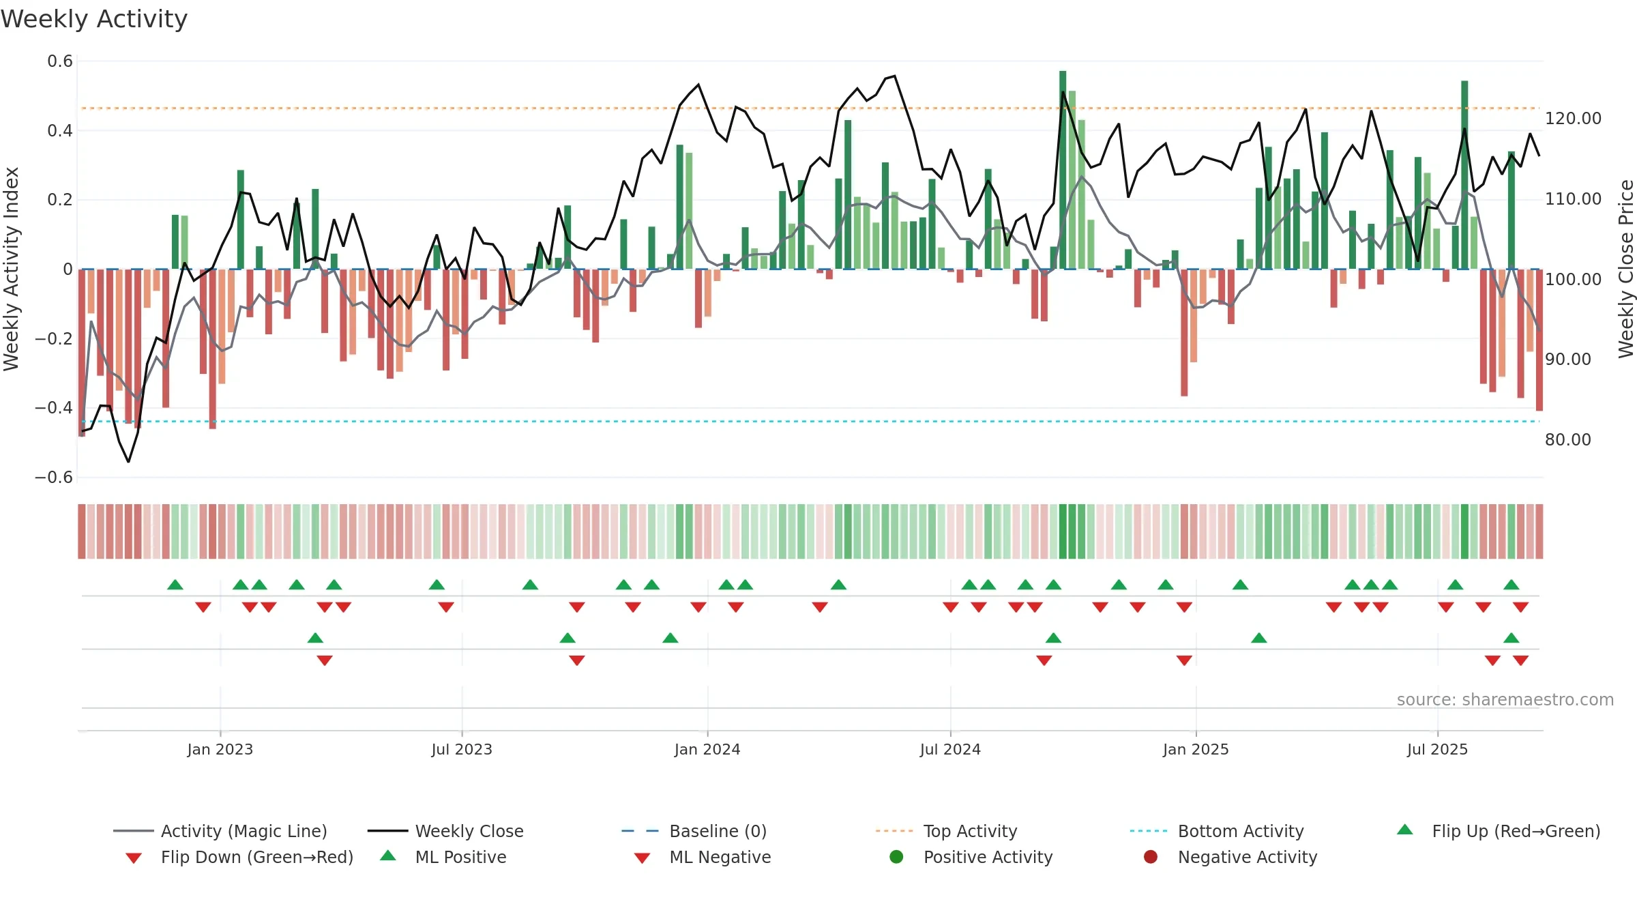Click the Weekly Close black legend line
The image size is (1637, 921).
pos(387,831)
